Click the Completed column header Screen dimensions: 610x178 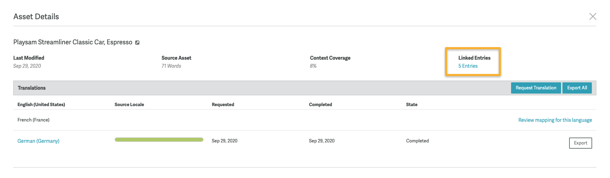[321, 105]
